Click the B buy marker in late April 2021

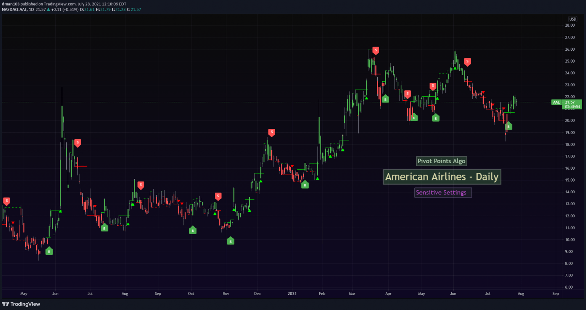click(x=414, y=117)
